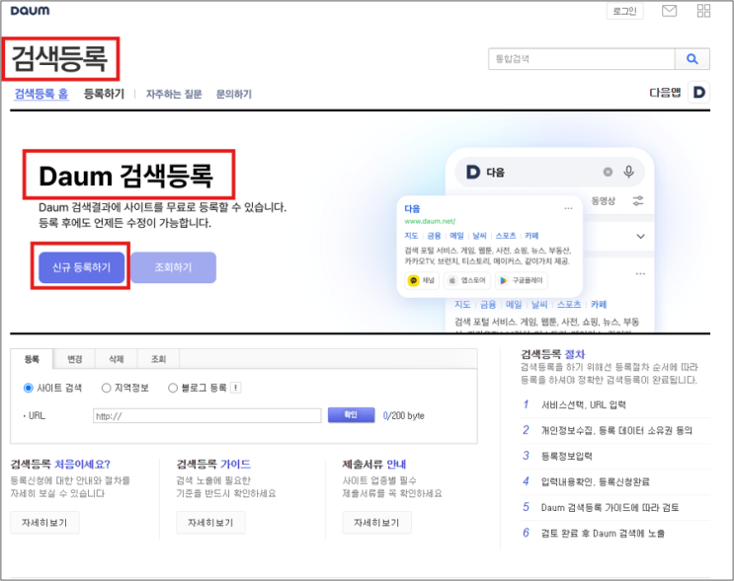
Task: Open the 자주하는 질문 menu
Action: coord(174,94)
